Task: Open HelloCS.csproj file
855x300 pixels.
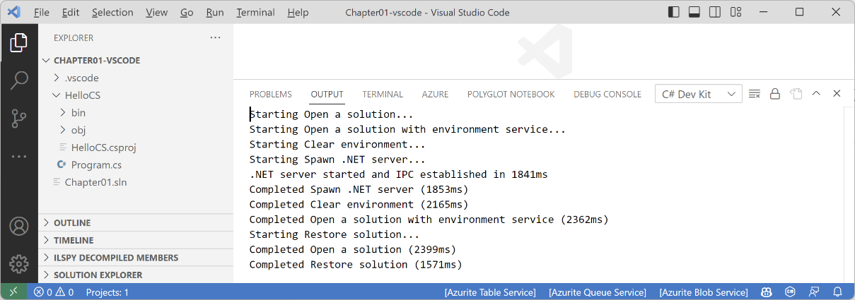Action: coord(136,148)
